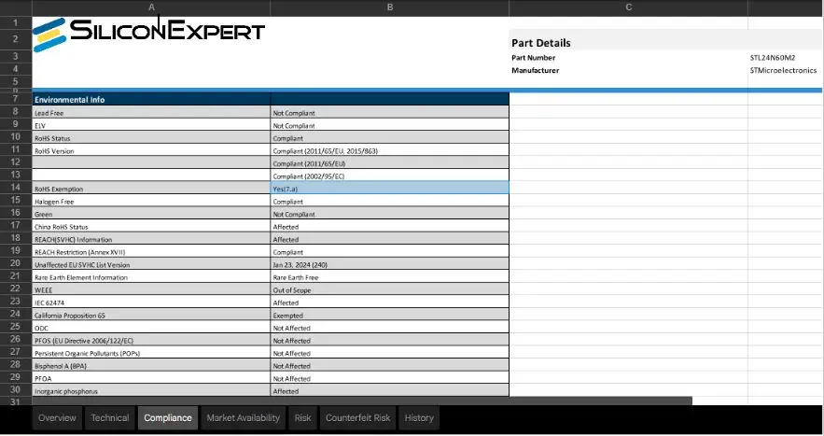Screen dimensions: 824x436
Task: Select the 'Environmental Info' header cell
Action: tap(151, 99)
